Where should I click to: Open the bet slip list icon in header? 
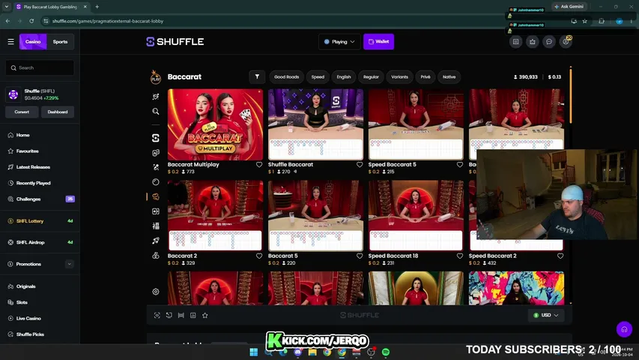pyautogui.click(x=516, y=42)
